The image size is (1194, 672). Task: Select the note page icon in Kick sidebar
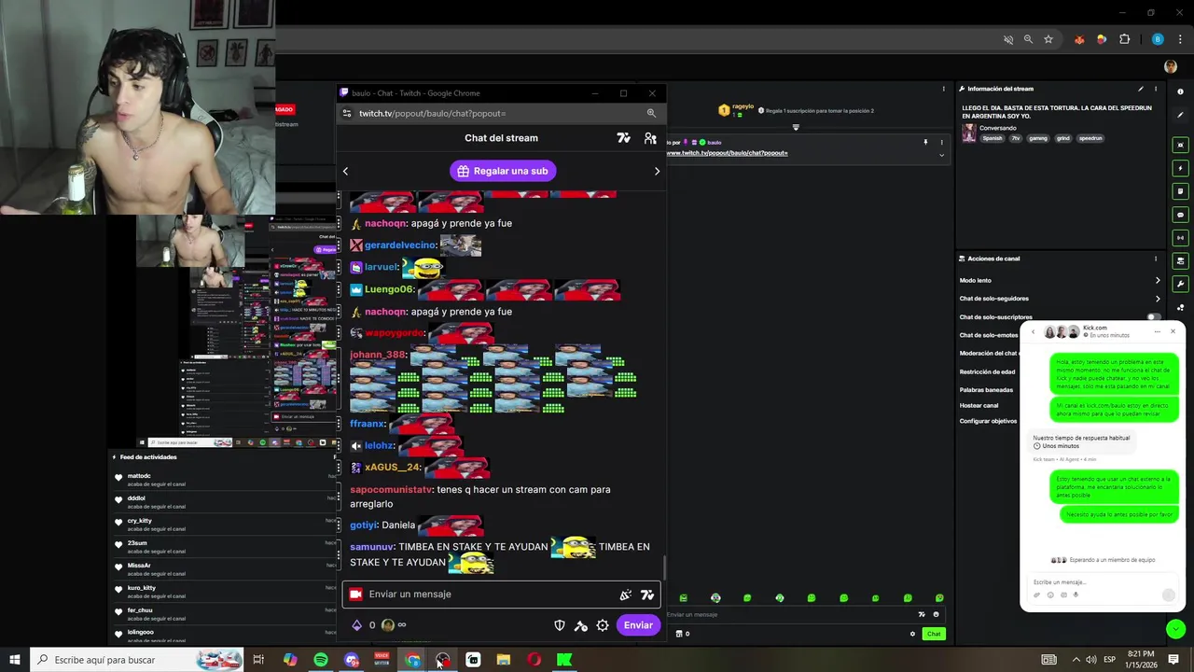pyautogui.click(x=1180, y=191)
